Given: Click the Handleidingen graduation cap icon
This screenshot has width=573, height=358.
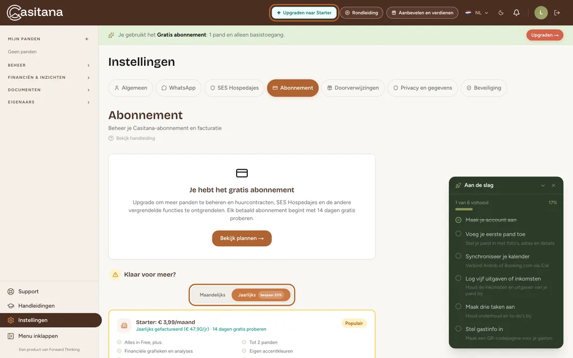Looking at the screenshot, I should [11, 306].
